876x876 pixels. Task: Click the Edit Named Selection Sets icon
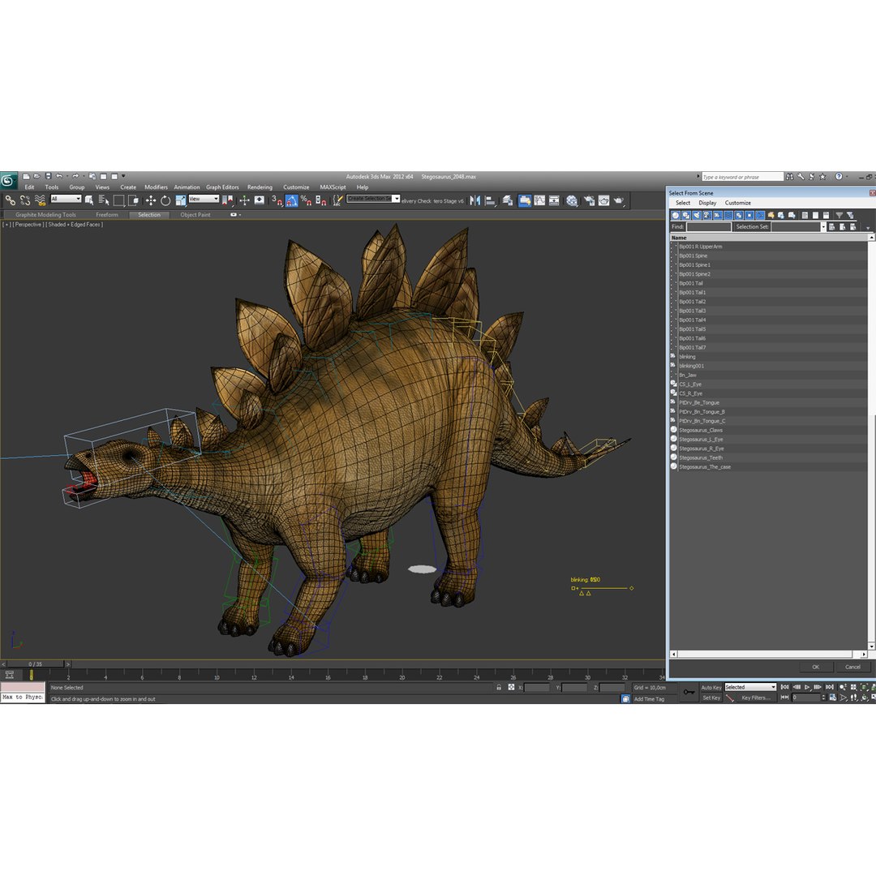pyautogui.click(x=338, y=200)
